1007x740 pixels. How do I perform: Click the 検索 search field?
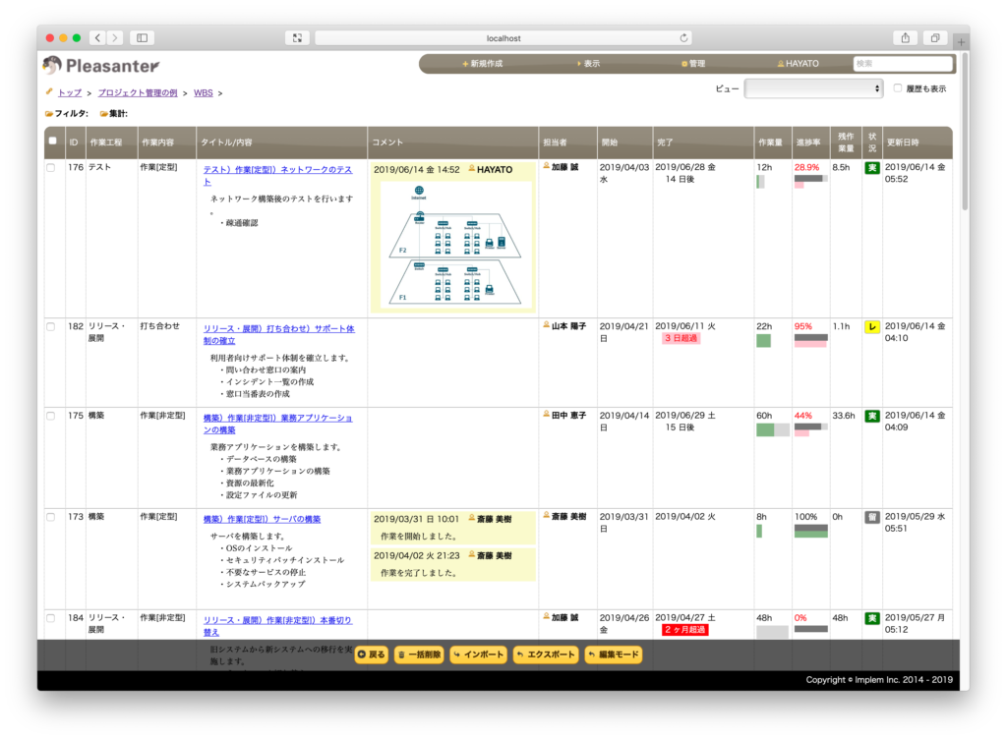tap(903, 64)
